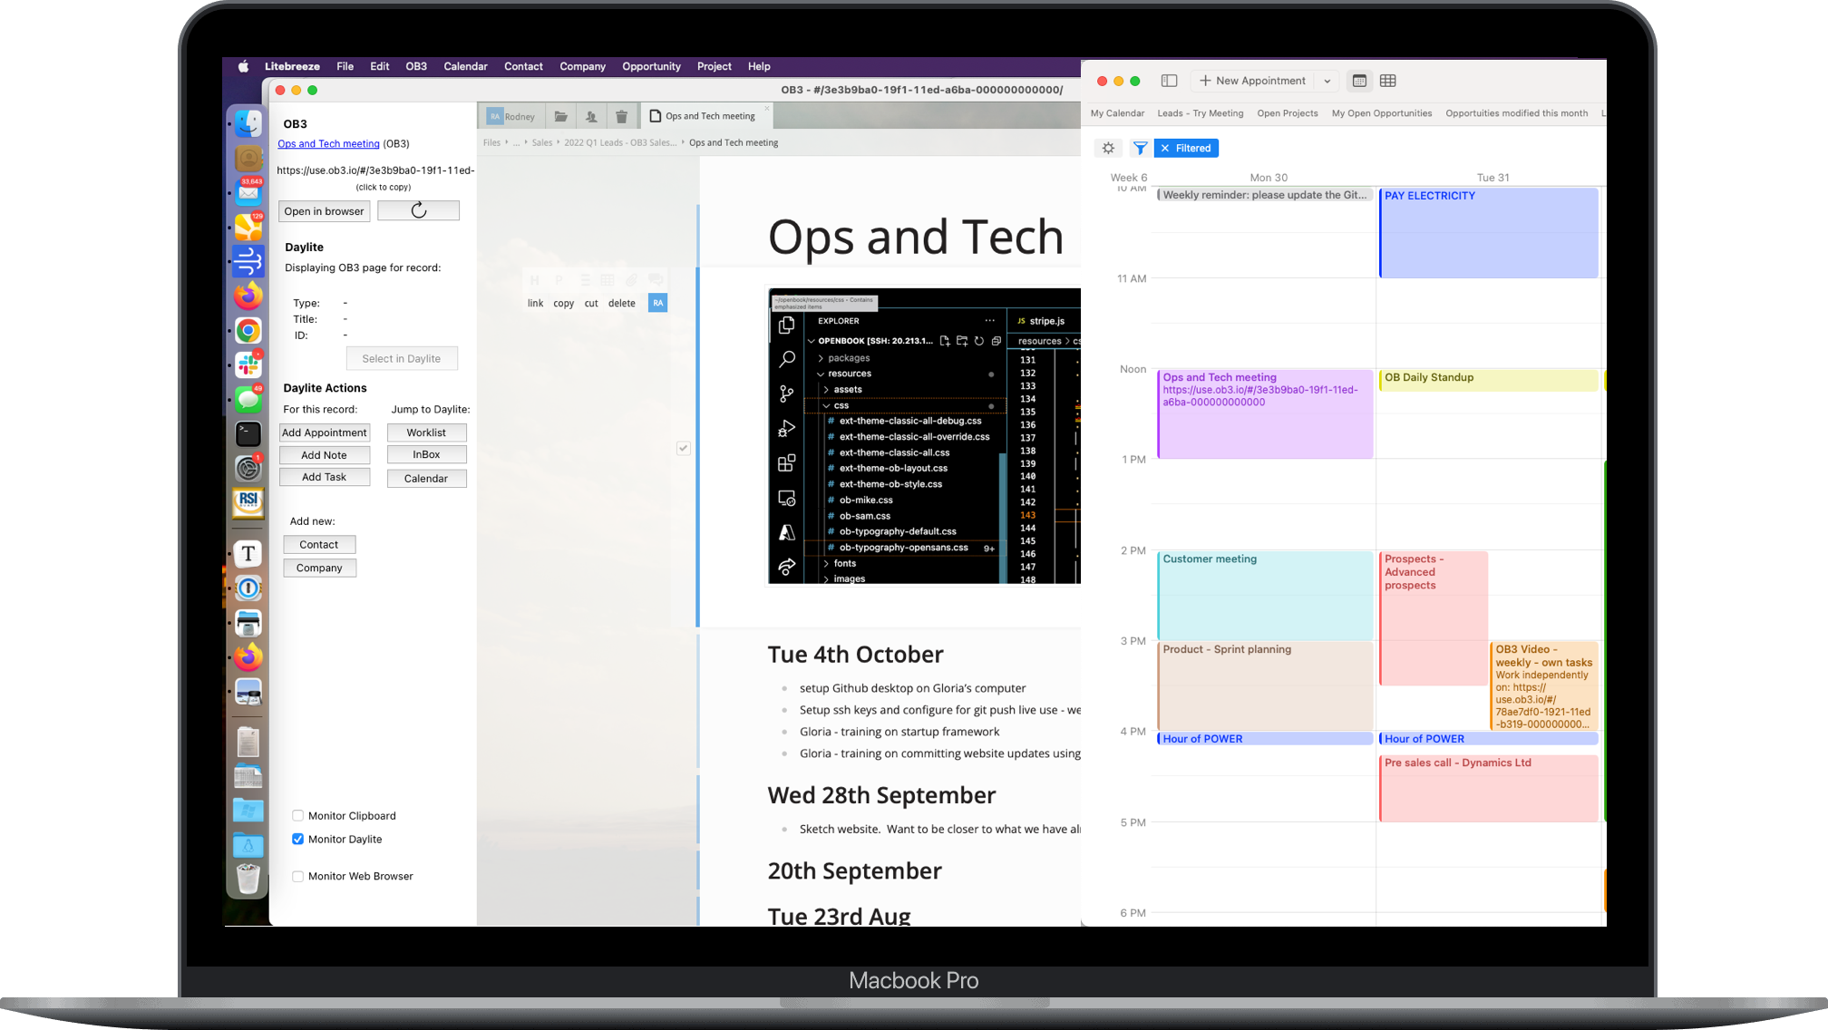
Task: Open the trash icon in OB3 toolbar
Action: point(621,116)
